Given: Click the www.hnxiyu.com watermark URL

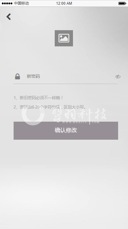Looking at the screenshot, I should click(81, 122).
